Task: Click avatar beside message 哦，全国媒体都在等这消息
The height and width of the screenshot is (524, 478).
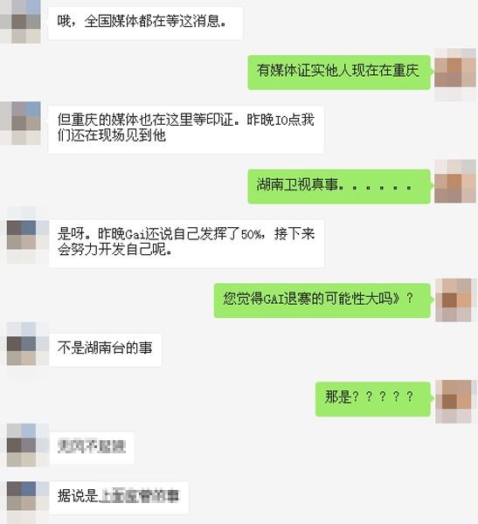Action: coord(20,22)
